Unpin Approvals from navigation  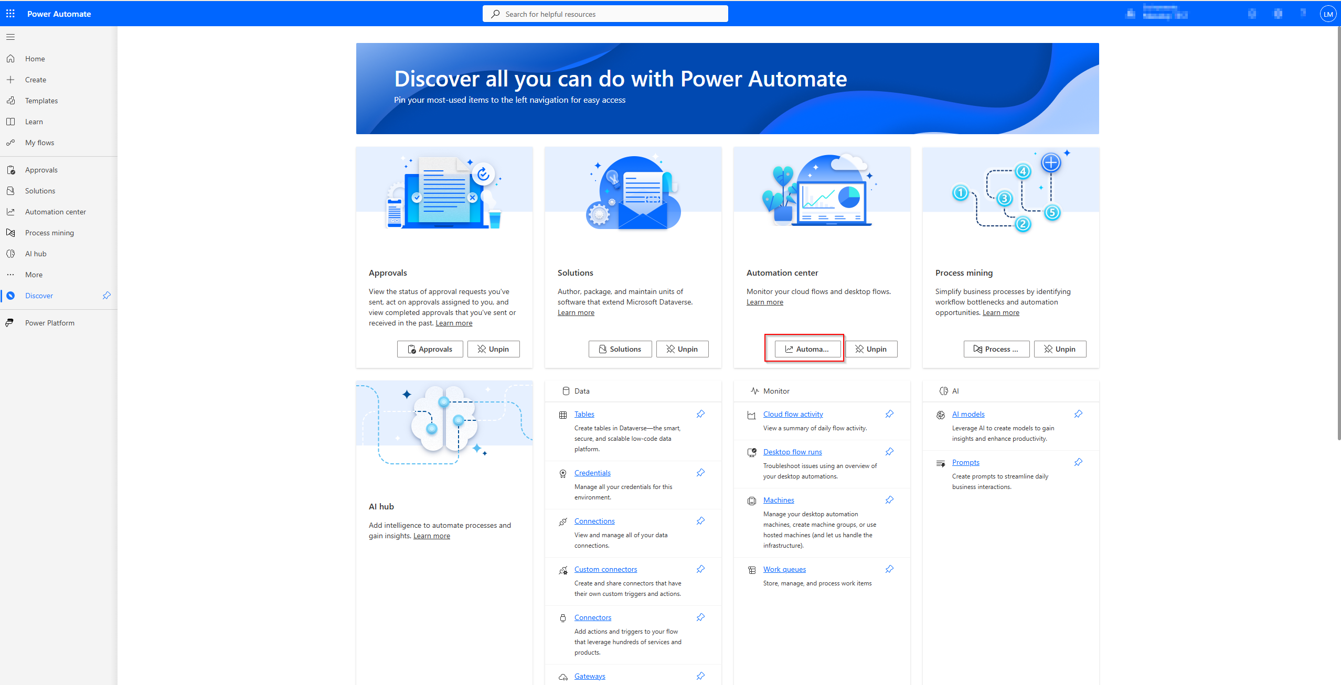[x=493, y=349]
